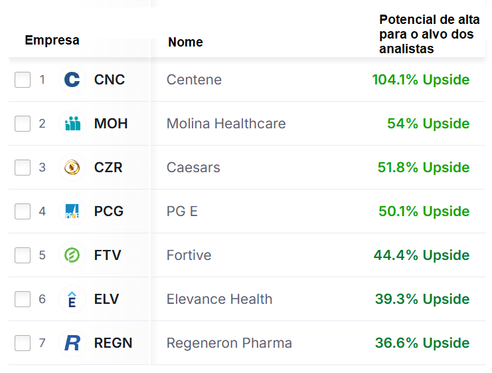Image resolution: width=492 pixels, height=373 pixels.
Task: Click the PG&E blue logo icon
Action: tap(72, 211)
